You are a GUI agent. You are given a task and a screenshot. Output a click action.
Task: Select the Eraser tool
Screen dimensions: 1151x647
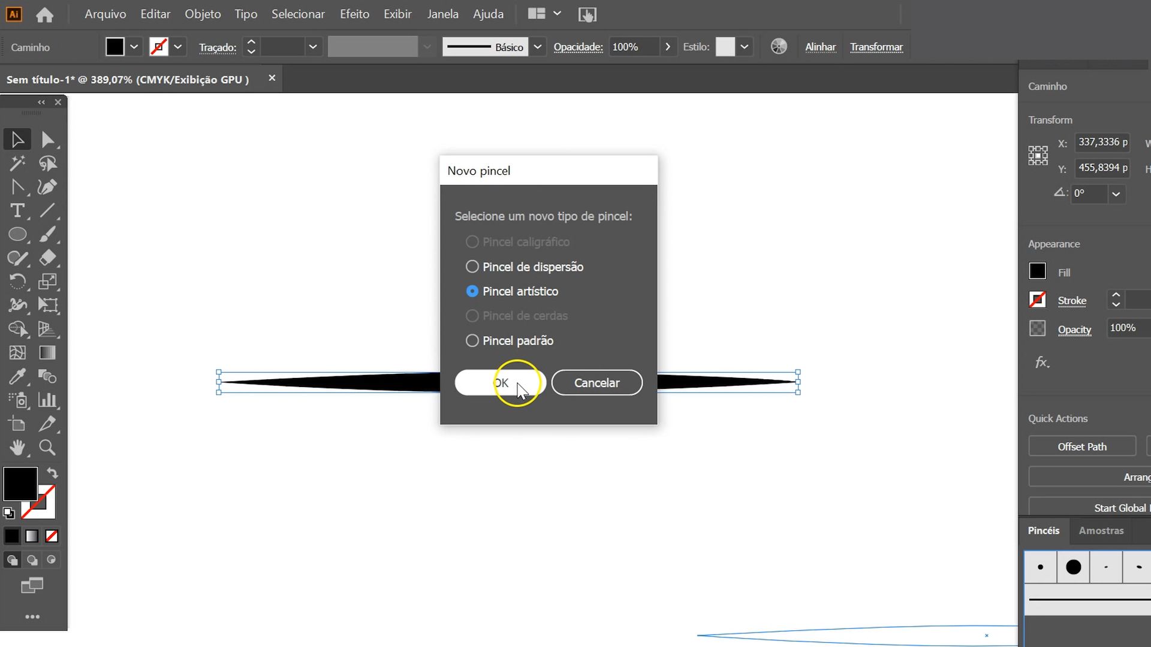pyautogui.click(x=48, y=258)
